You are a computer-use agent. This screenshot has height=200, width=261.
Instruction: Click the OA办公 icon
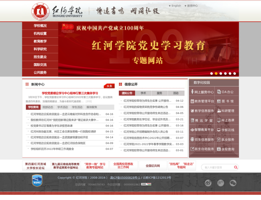[x=227, y=92]
